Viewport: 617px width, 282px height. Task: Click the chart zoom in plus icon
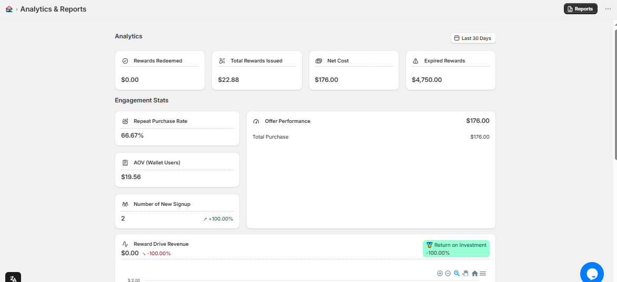(440, 273)
